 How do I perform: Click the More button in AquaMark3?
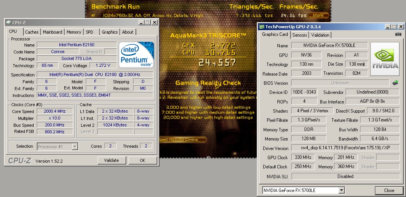[318, 16]
